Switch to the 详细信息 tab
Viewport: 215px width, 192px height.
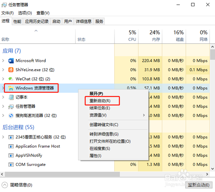click(84, 21)
